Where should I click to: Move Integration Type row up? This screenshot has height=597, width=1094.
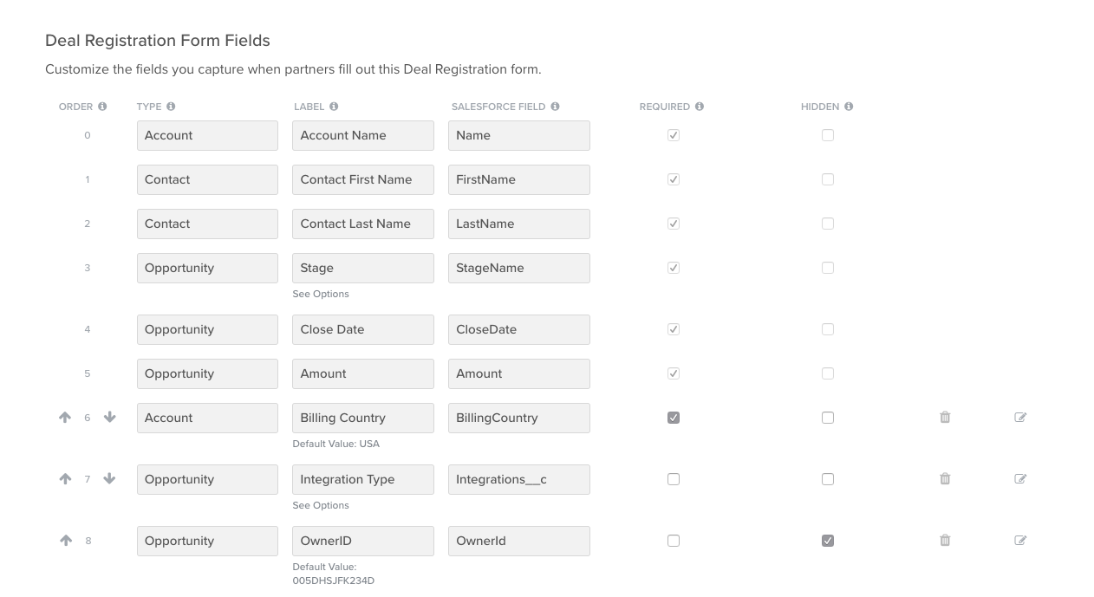pos(65,479)
